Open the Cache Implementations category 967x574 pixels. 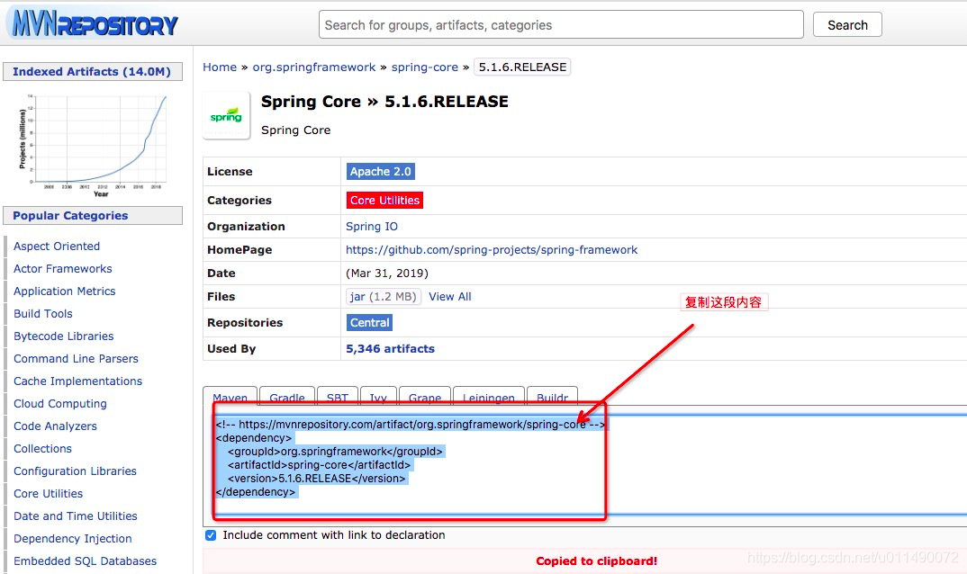77,381
